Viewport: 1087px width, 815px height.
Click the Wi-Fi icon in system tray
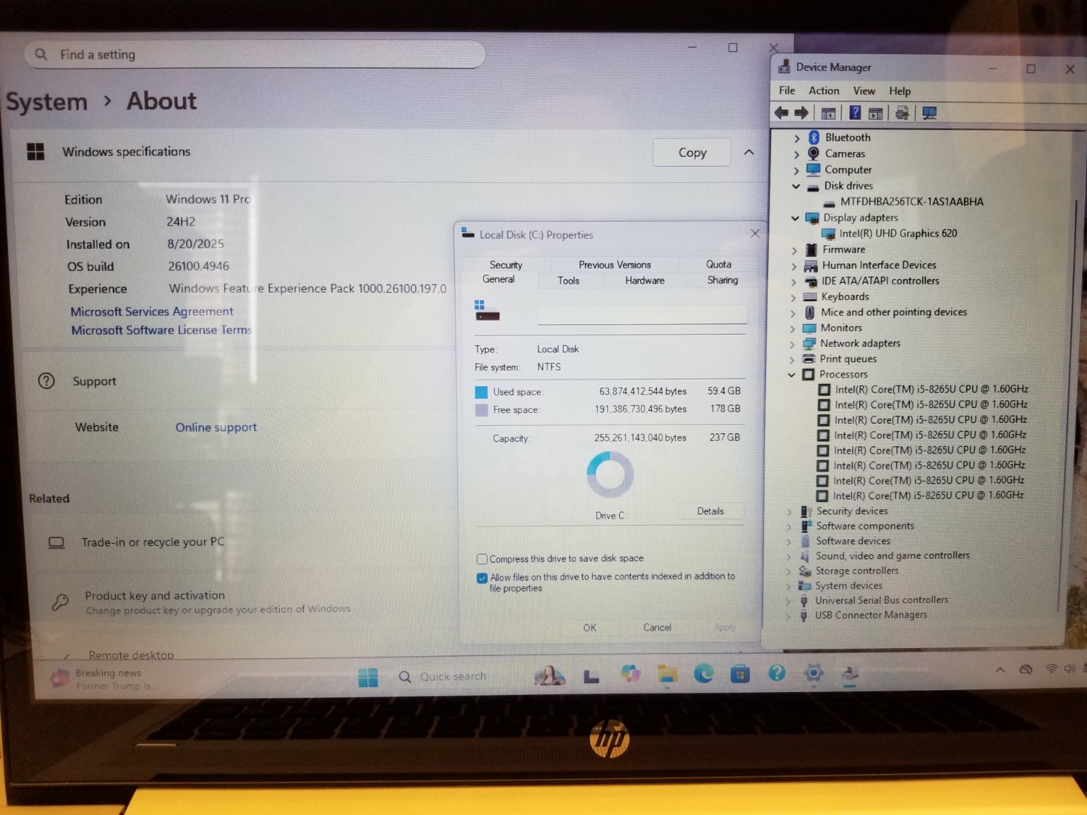1051,669
